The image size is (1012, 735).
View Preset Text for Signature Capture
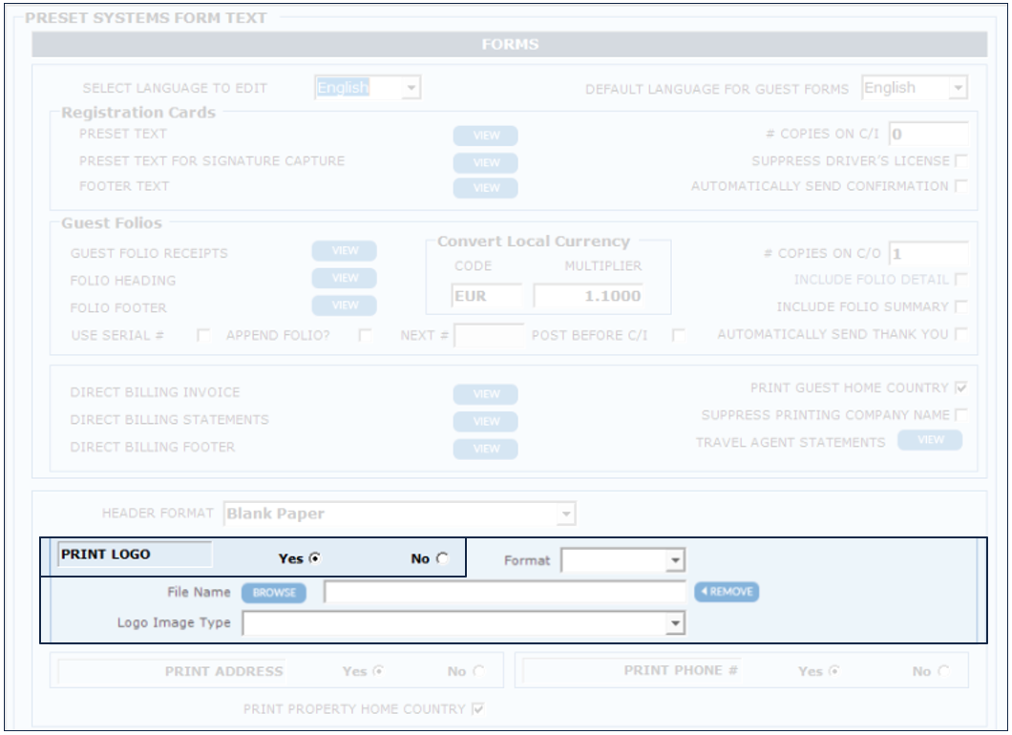(x=485, y=162)
